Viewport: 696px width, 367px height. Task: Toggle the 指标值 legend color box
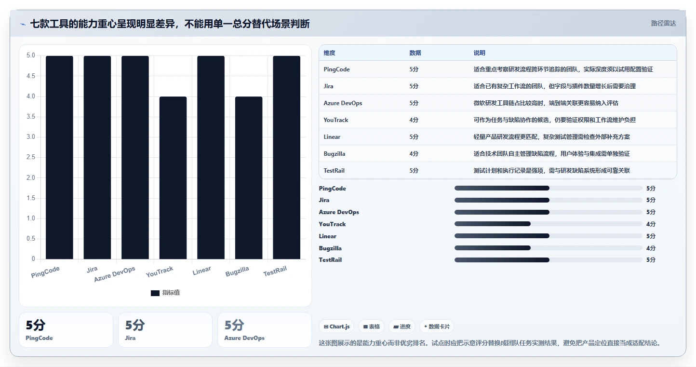tap(155, 293)
